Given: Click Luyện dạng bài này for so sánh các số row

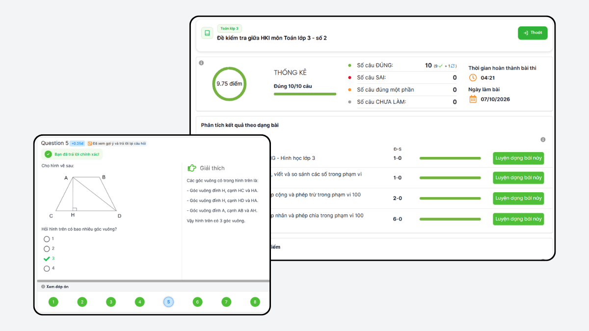Looking at the screenshot, I should (518, 178).
